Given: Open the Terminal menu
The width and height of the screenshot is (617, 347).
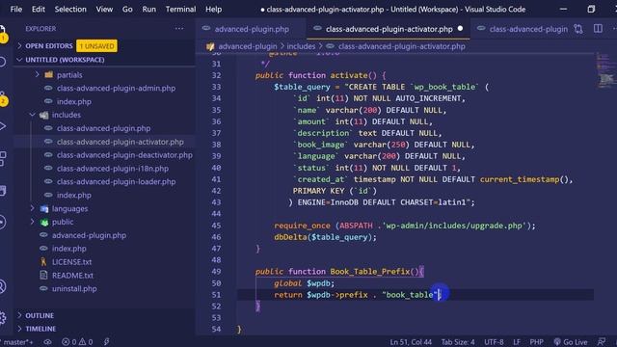Looking at the screenshot, I should pos(180,9).
